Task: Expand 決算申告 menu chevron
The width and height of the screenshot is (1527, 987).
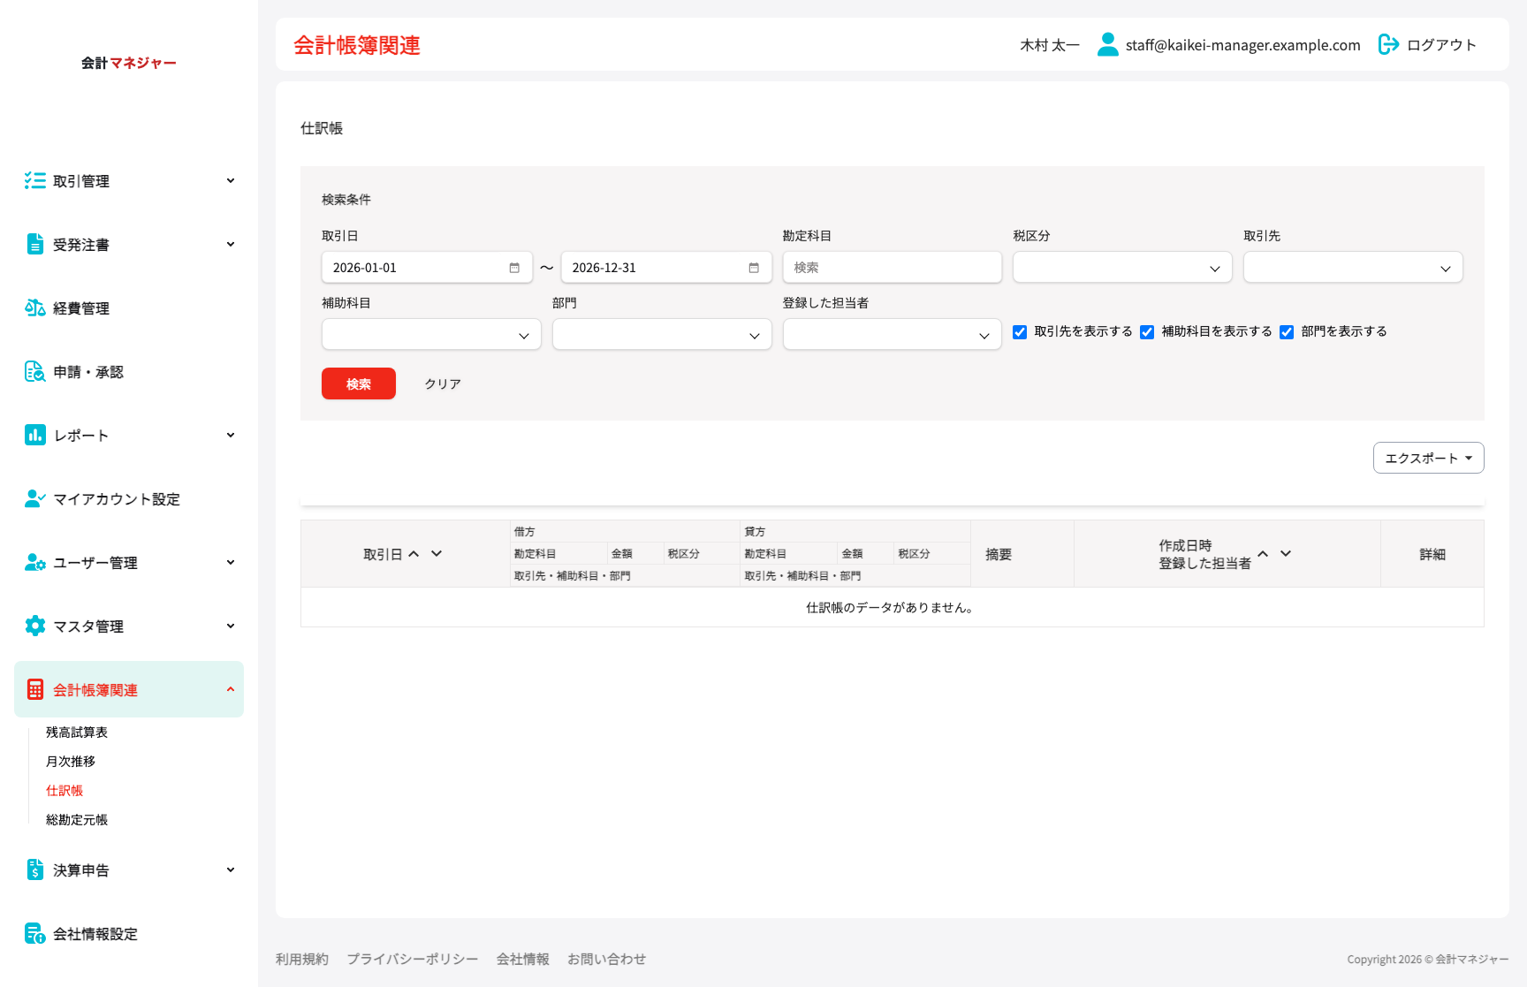Action: 231,870
